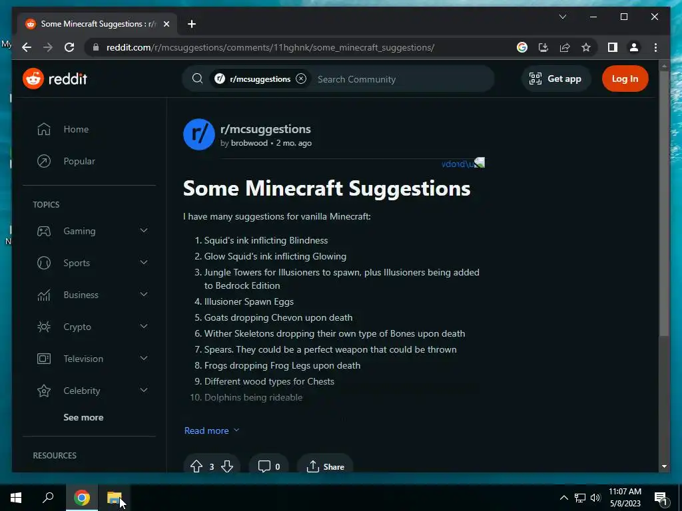
Task: Open the Chrome three-dot menu
Action: [x=655, y=47]
